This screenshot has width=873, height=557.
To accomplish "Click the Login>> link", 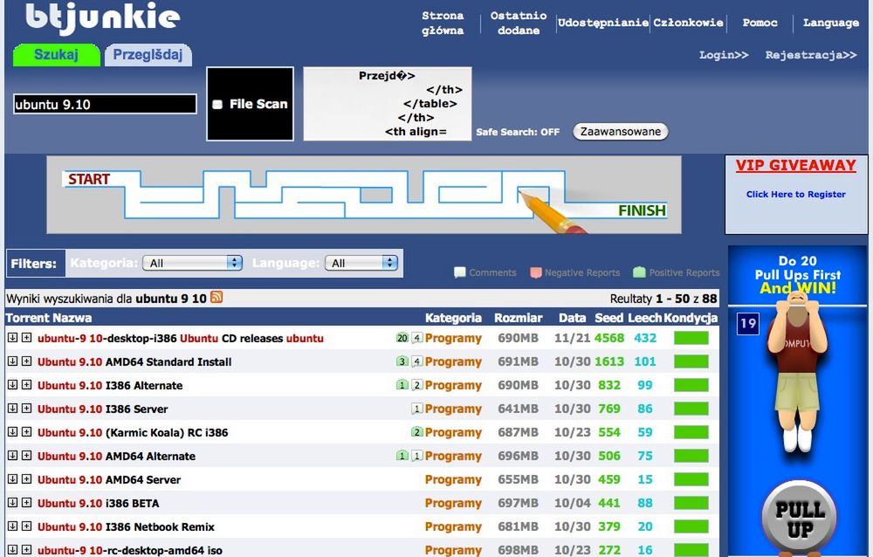I will (724, 55).
